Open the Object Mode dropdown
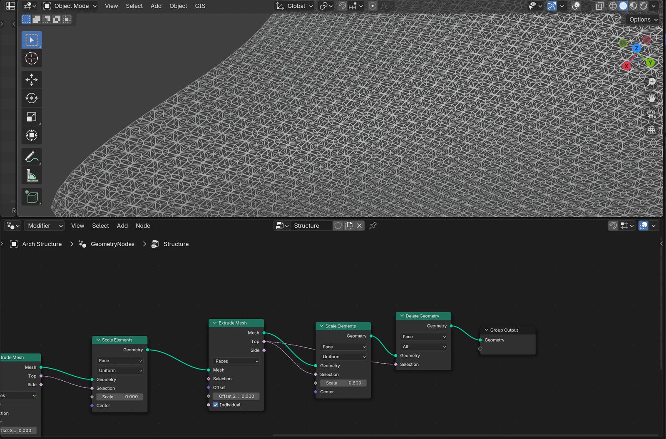The width and height of the screenshot is (666, 439). click(x=70, y=6)
